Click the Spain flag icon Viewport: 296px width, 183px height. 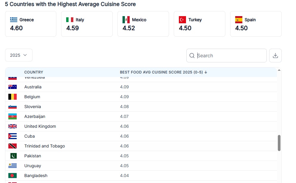(238, 20)
